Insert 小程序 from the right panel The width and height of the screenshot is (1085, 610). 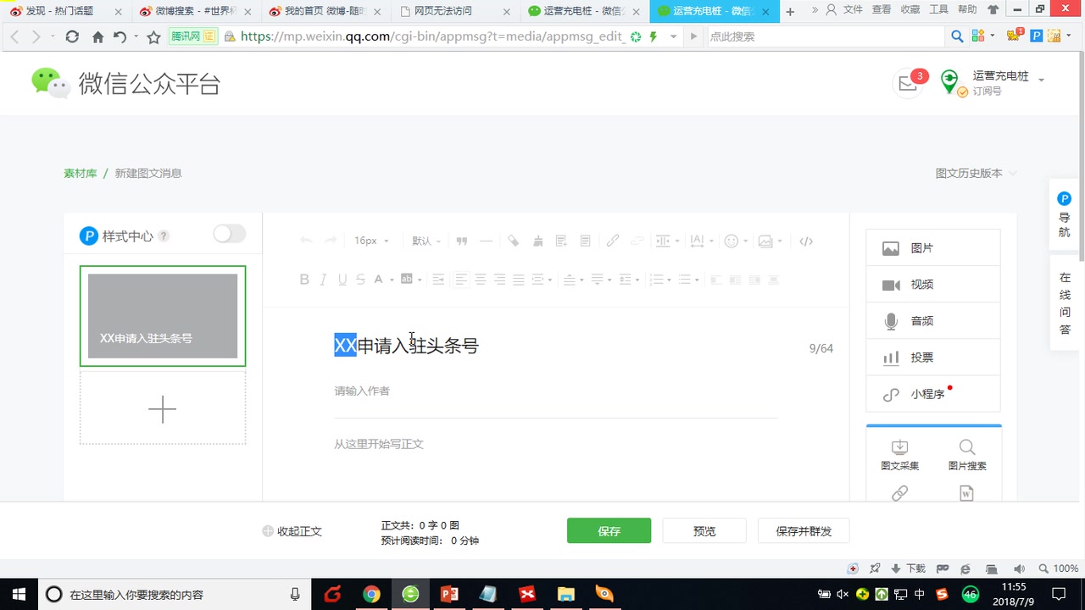(x=933, y=394)
